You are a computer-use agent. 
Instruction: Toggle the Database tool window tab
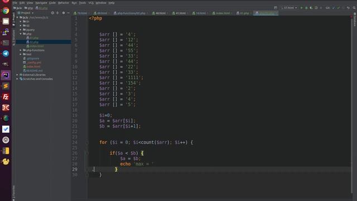pyautogui.click(x=355, y=20)
